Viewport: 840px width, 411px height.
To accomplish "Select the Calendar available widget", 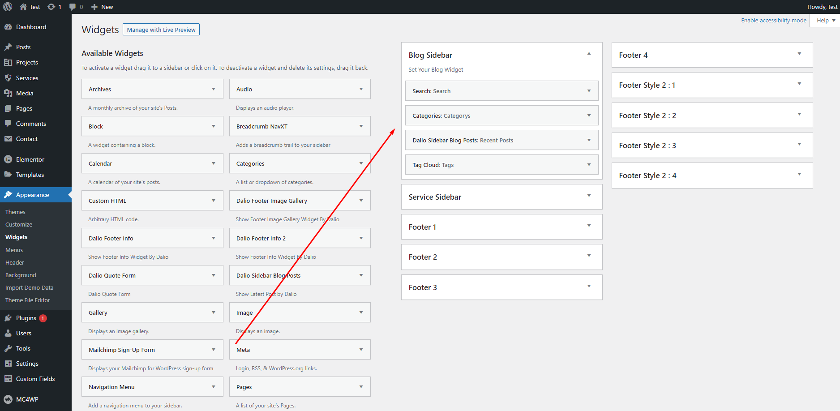I will pos(152,163).
